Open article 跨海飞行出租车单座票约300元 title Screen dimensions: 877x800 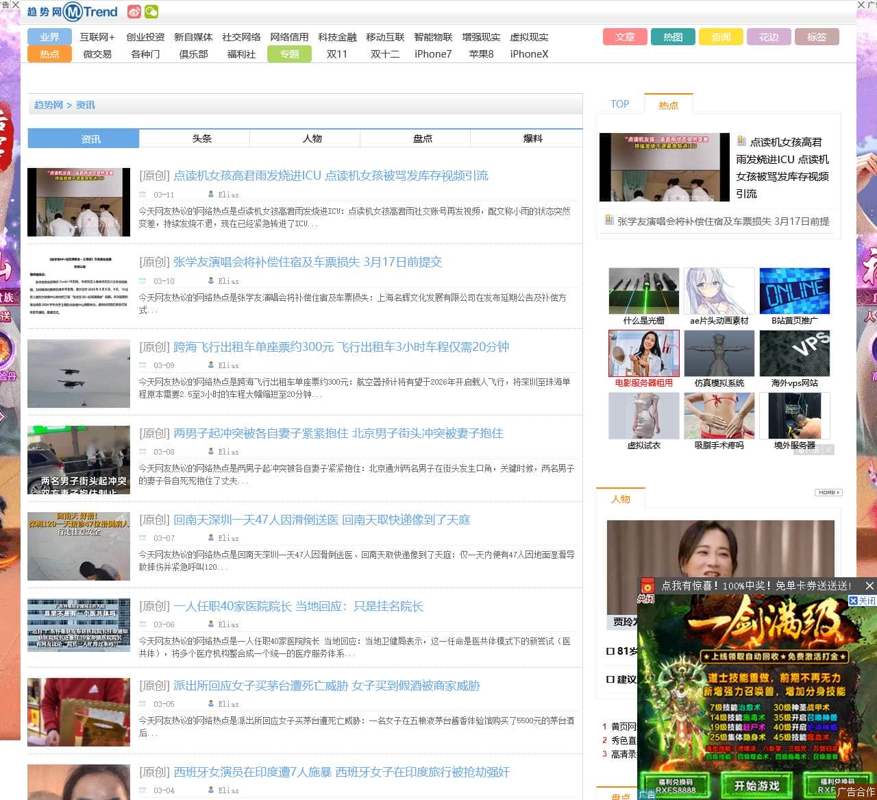point(341,347)
